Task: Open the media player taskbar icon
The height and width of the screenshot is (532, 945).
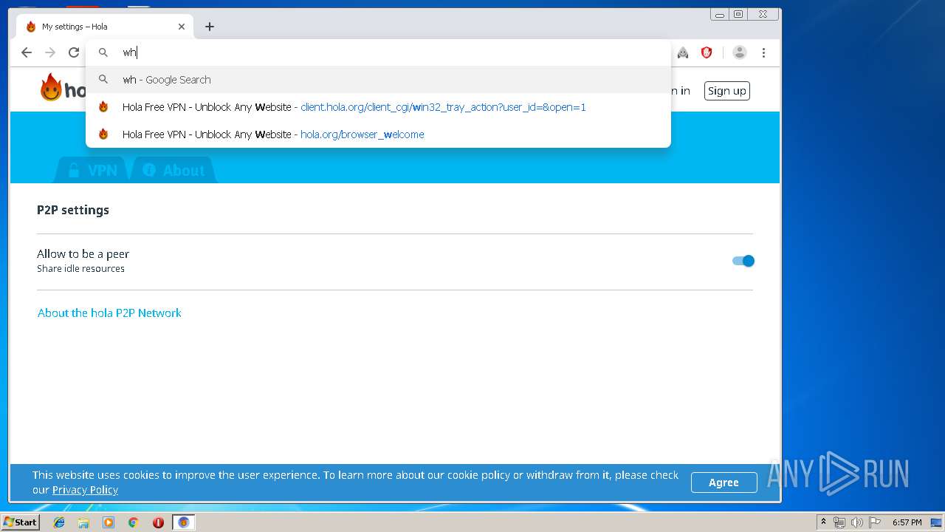Action: (x=109, y=522)
